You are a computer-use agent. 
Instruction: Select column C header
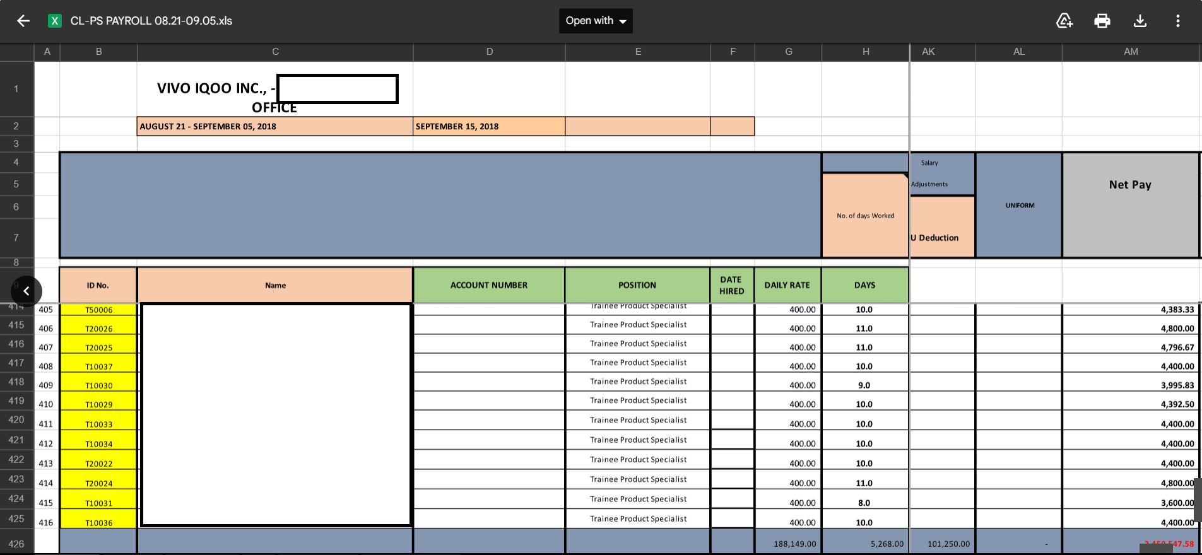click(x=275, y=52)
